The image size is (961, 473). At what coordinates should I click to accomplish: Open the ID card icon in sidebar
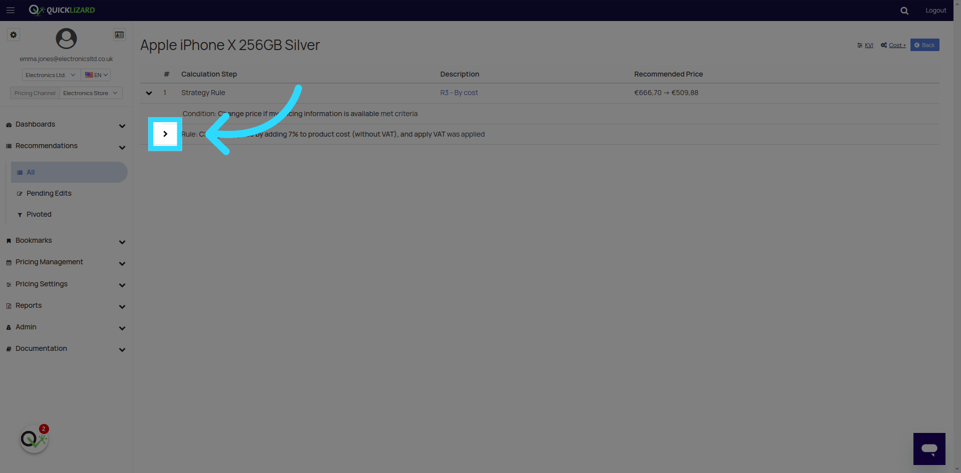[x=119, y=35]
